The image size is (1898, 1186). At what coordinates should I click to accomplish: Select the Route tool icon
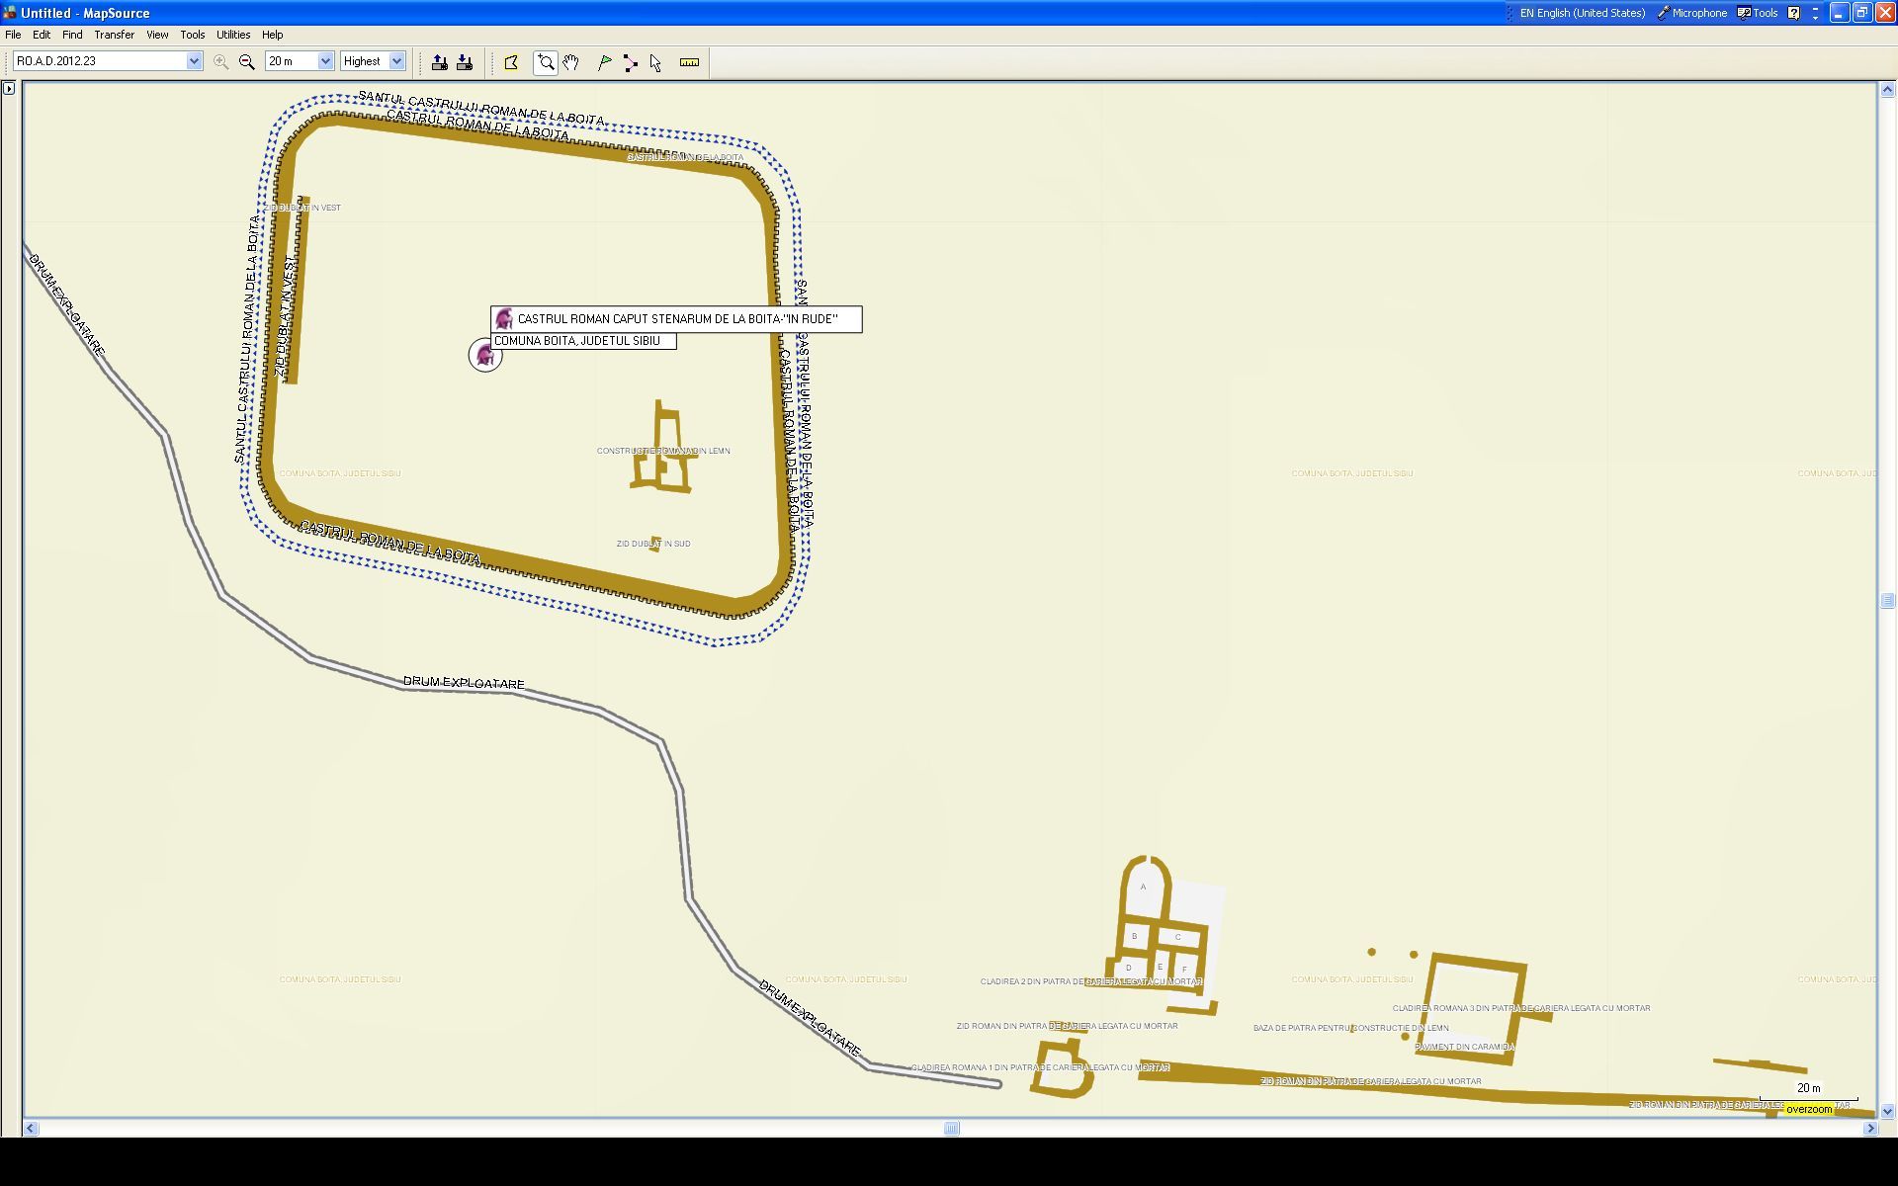tap(630, 62)
